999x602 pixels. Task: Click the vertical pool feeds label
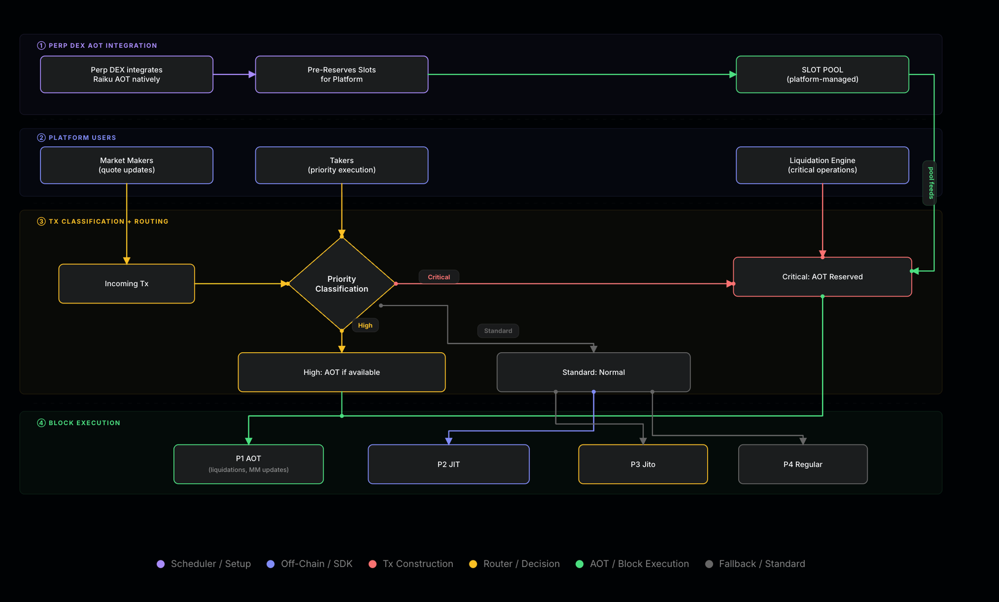click(x=931, y=183)
